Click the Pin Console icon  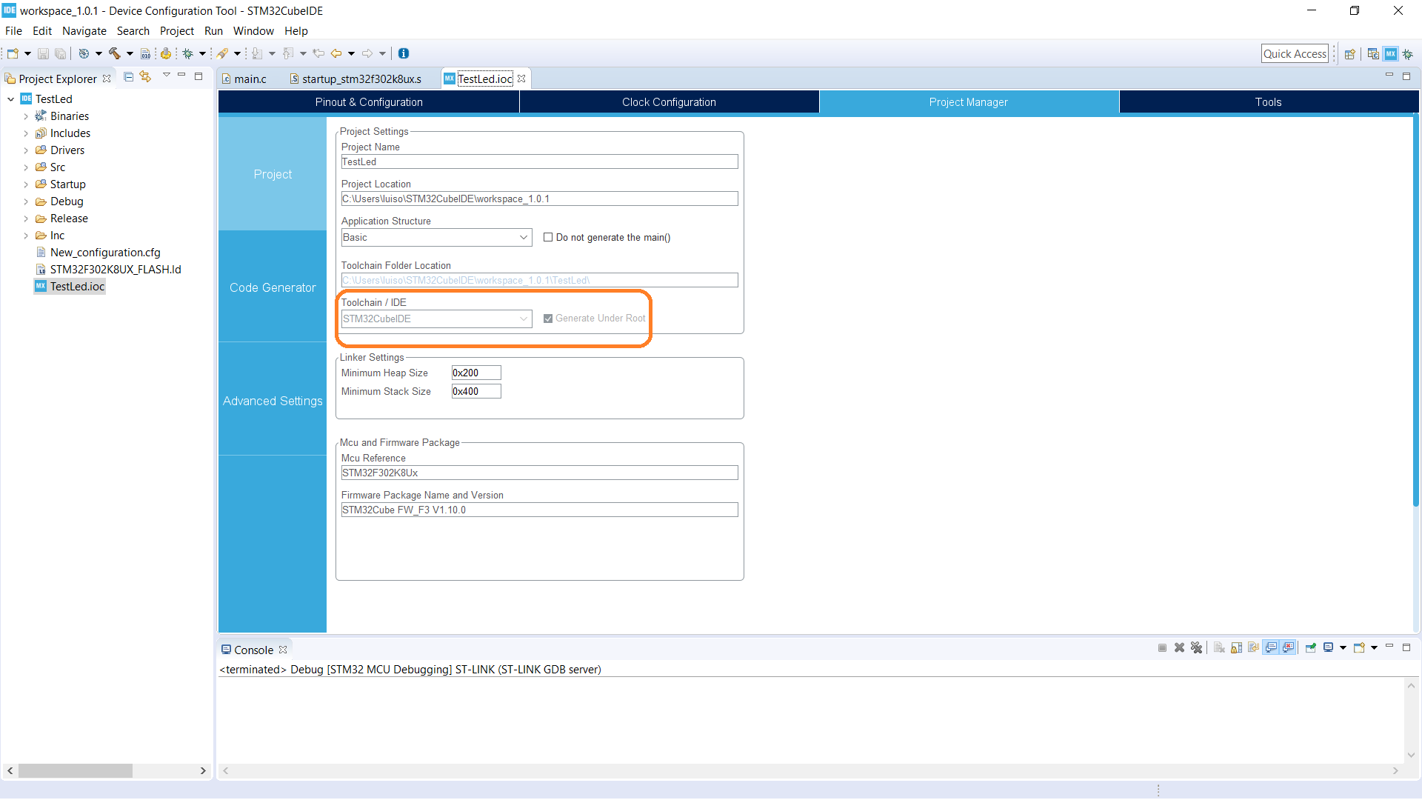[1310, 647]
